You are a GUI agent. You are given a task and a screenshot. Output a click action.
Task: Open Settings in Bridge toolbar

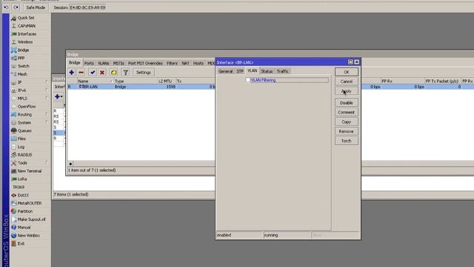click(143, 73)
